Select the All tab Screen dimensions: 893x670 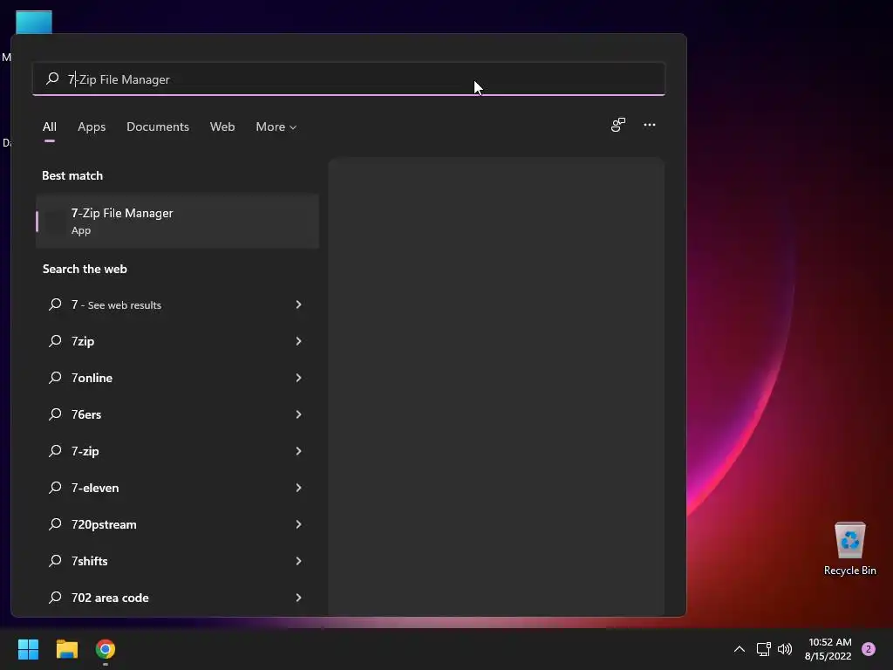(x=50, y=126)
